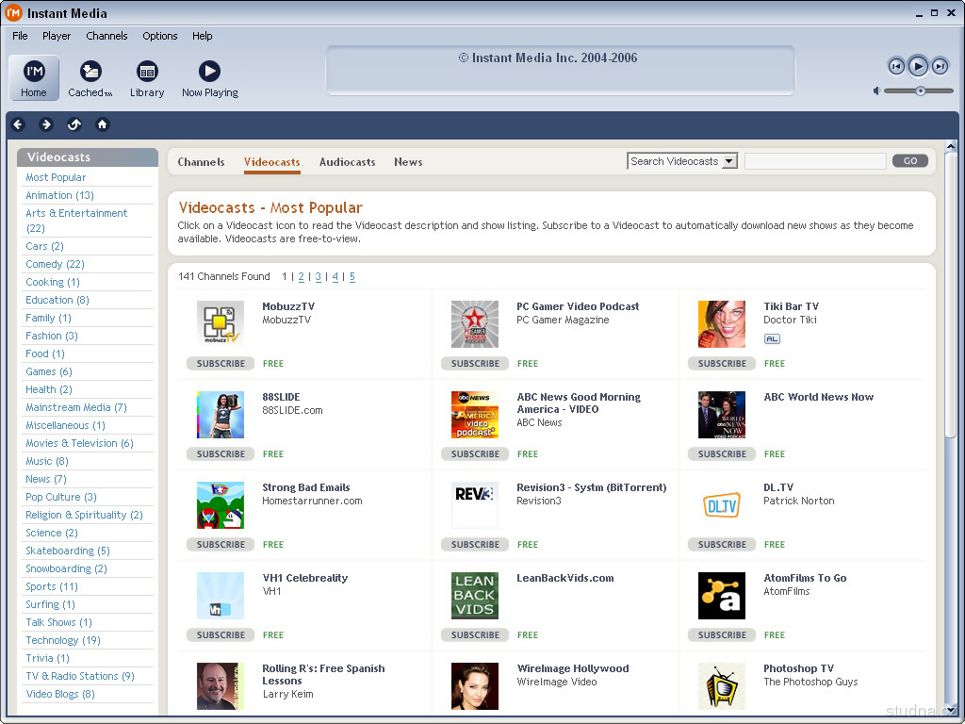Click the Home toolbar icon
This screenshot has height=724, width=965.
[x=34, y=77]
